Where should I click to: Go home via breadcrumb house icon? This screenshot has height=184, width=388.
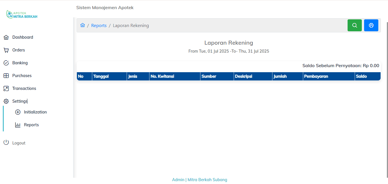(x=83, y=25)
